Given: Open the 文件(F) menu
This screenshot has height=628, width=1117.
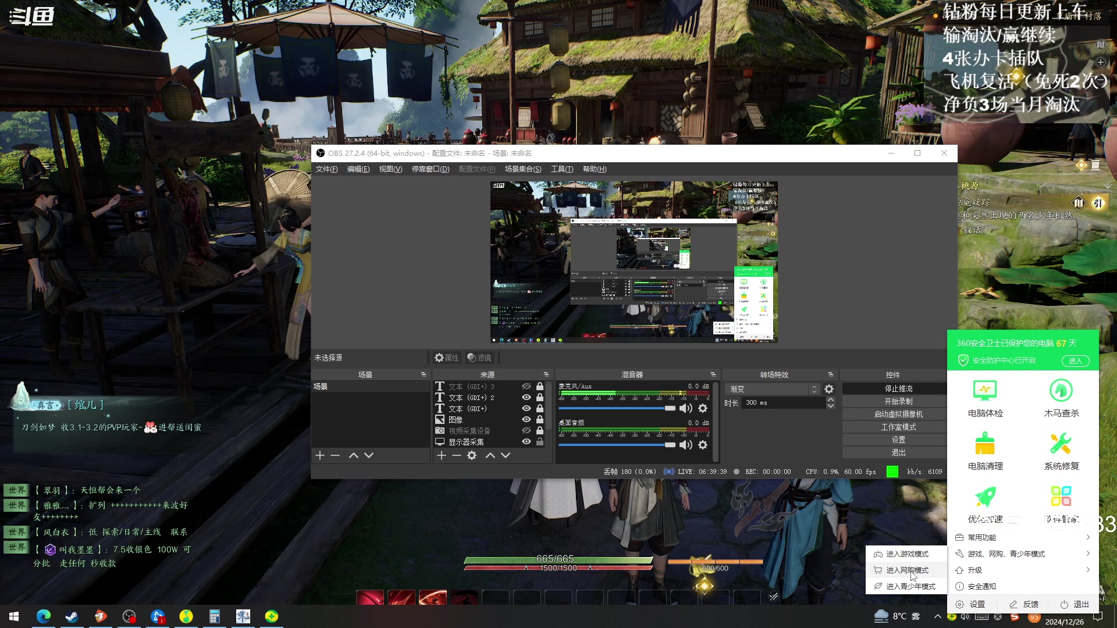Looking at the screenshot, I should [x=326, y=169].
